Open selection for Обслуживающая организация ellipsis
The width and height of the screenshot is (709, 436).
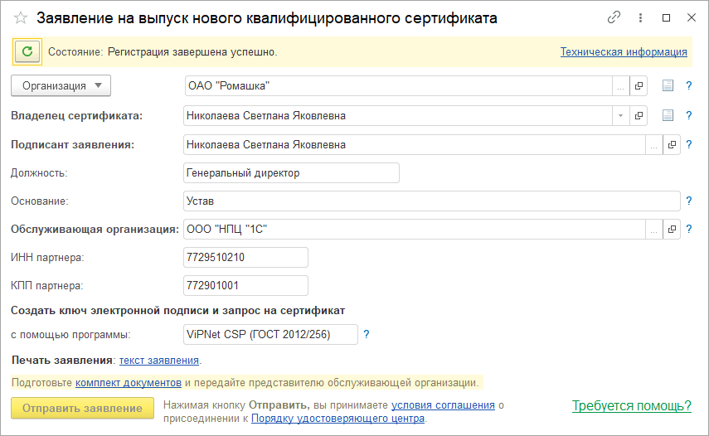coord(654,230)
